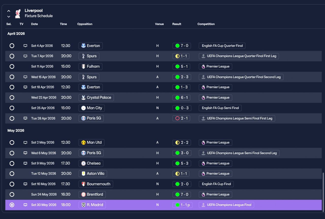Screen dimensions: 325x219
Task: Select radio button for Wed 15 Apr 2026 fixture
Action: pyautogui.click(x=12, y=77)
